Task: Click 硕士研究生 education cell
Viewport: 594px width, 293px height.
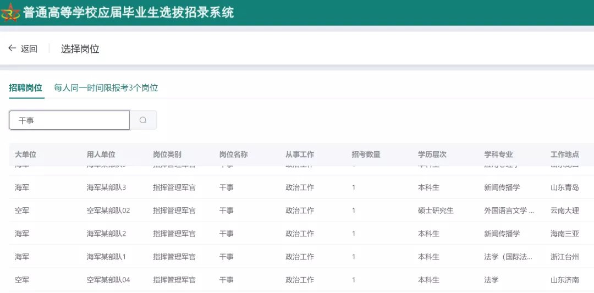Action: pos(436,211)
